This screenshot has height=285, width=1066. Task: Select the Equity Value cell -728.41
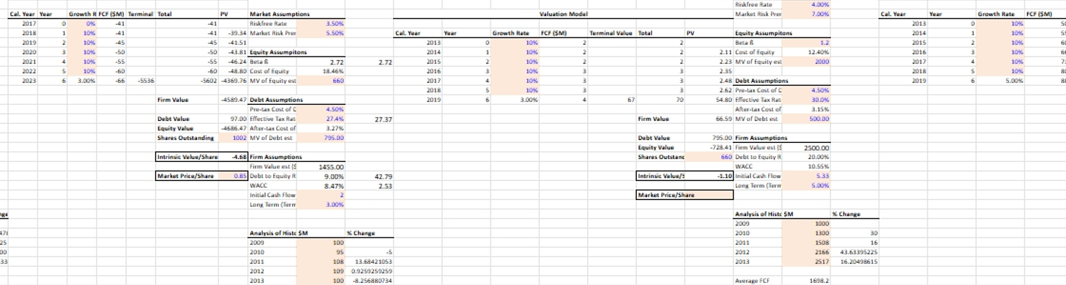pos(708,147)
